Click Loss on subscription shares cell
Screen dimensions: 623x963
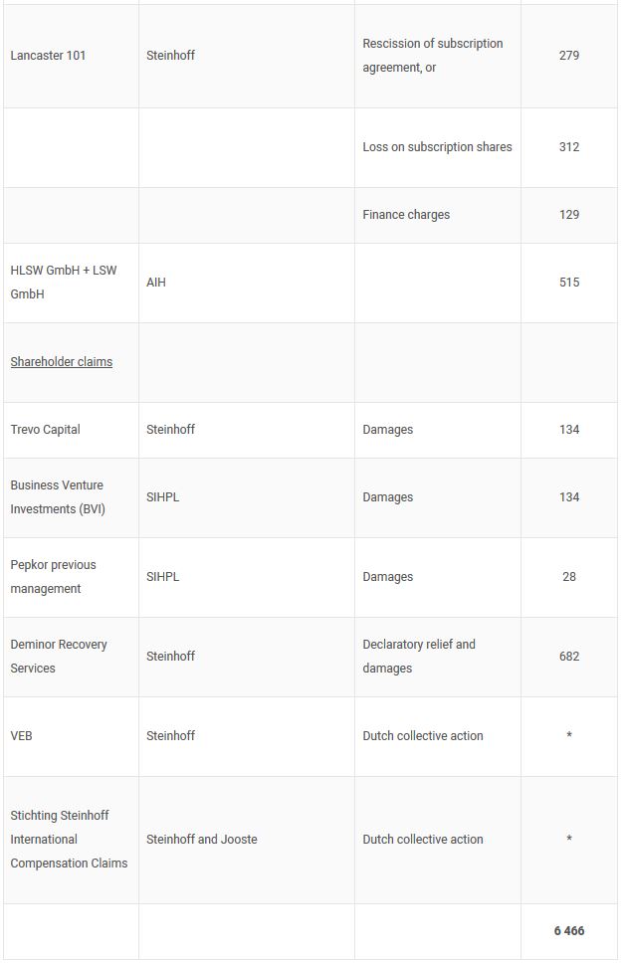[x=437, y=147]
